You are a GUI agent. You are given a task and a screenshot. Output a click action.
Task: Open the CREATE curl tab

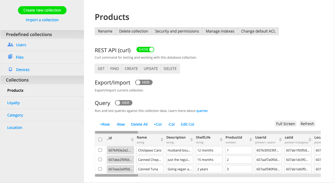pos(131,69)
